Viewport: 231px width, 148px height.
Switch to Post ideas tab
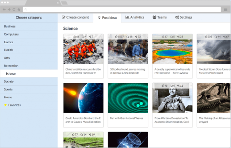[107, 18]
